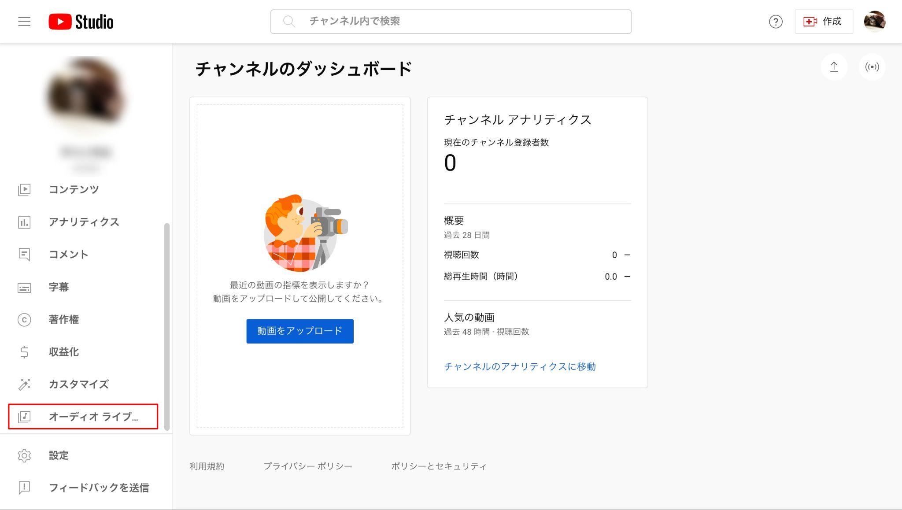The image size is (902, 510).
Task: Open the help question mark icon
Action: click(x=776, y=22)
